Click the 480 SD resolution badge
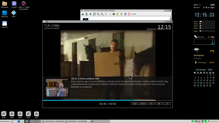Image resolution: width=219 pixels, height=123 pixels. (143, 104)
